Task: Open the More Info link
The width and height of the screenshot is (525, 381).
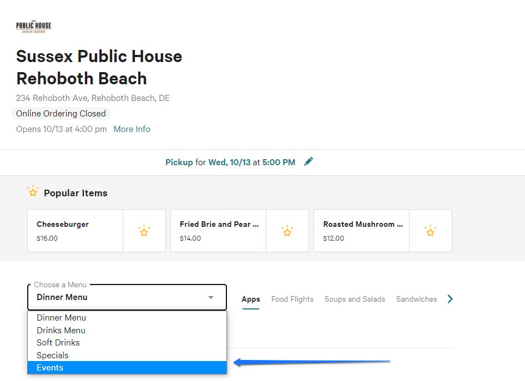Action: [132, 129]
